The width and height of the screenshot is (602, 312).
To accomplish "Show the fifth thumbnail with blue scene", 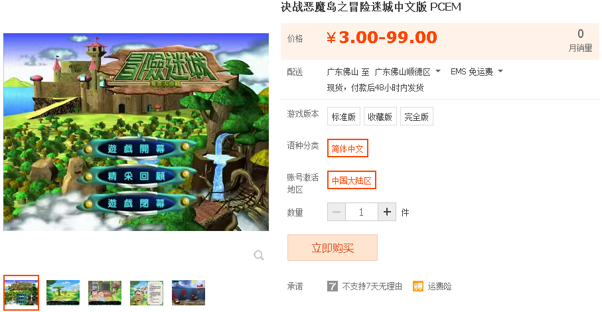I will pyautogui.click(x=188, y=293).
